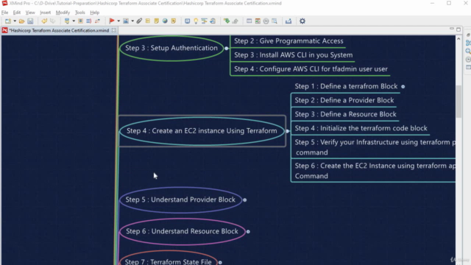Screen dimensions: 471x265
Task: Click the Share/Export toolbar icon
Action: [288, 21]
